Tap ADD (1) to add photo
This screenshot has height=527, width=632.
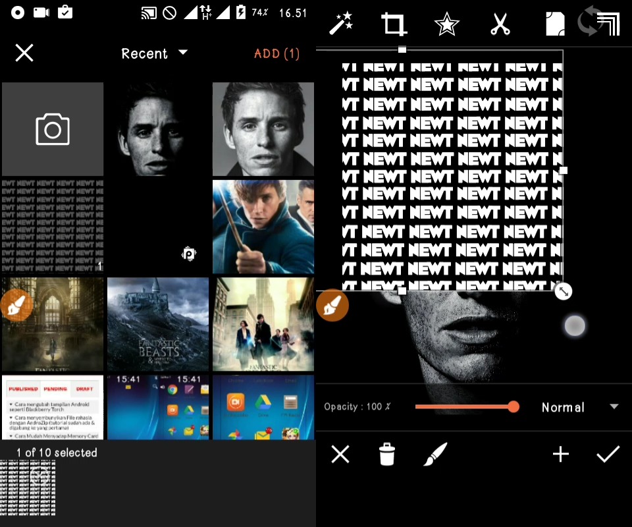point(276,53)
